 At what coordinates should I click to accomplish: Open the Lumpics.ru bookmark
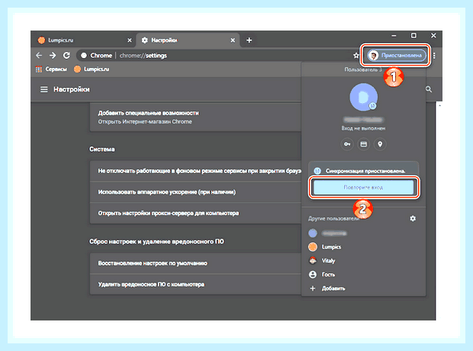click(92, 69)
